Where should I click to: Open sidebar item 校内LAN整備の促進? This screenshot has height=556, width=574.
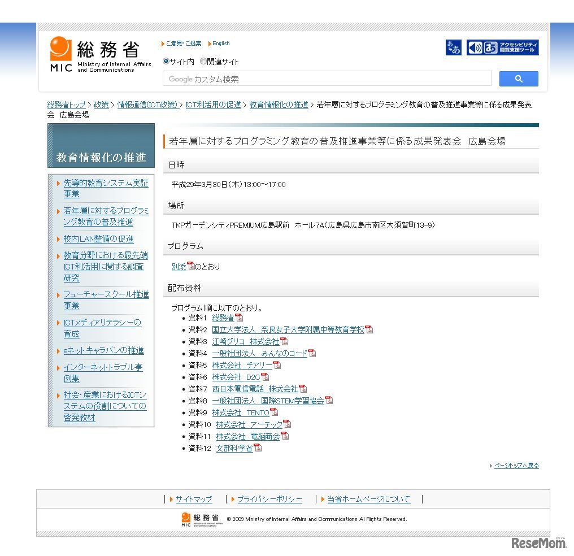[98, 239]
